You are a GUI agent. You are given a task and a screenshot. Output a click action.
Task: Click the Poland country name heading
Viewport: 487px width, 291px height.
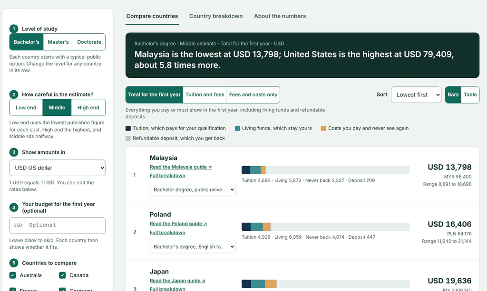click(x=160, y=215)
